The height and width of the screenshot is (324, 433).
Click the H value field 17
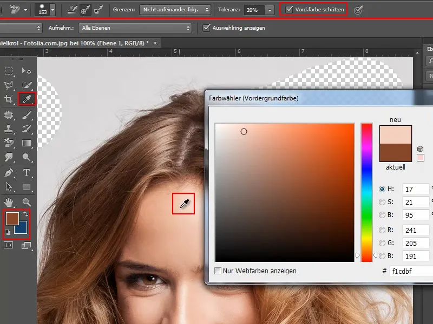click(416, 190)
